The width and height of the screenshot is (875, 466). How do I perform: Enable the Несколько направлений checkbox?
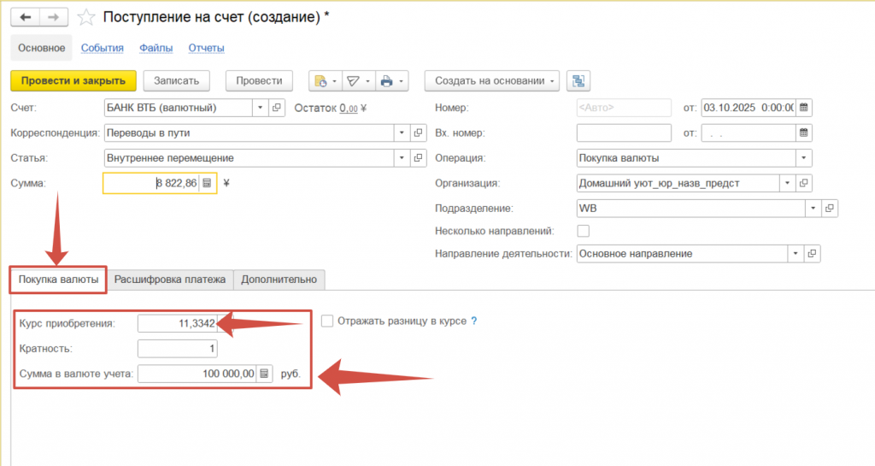(x=584, y=231)
